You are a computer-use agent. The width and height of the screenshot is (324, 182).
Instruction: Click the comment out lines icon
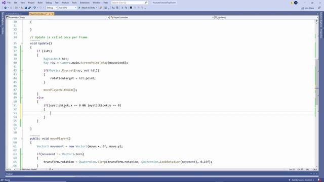click(x=122, y=8)
